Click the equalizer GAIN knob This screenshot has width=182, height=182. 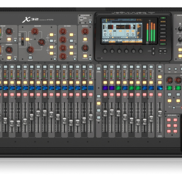point(30,50)
